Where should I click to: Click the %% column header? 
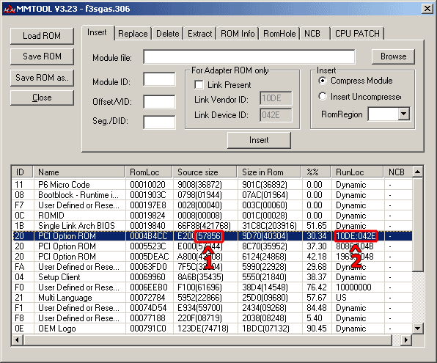click(316, 172)
